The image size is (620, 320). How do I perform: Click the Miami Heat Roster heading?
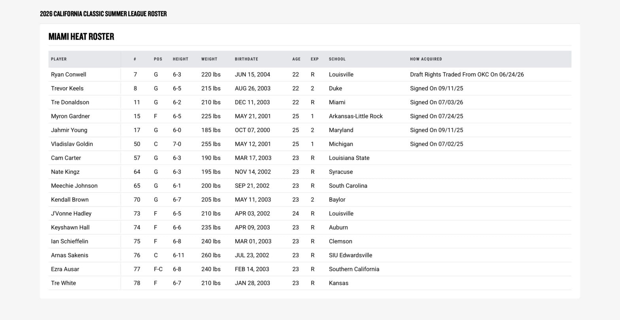click(x=81, y=37)
